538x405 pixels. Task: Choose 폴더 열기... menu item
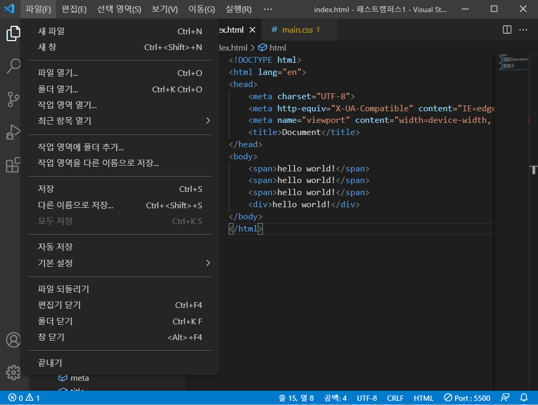coord(120,89)
